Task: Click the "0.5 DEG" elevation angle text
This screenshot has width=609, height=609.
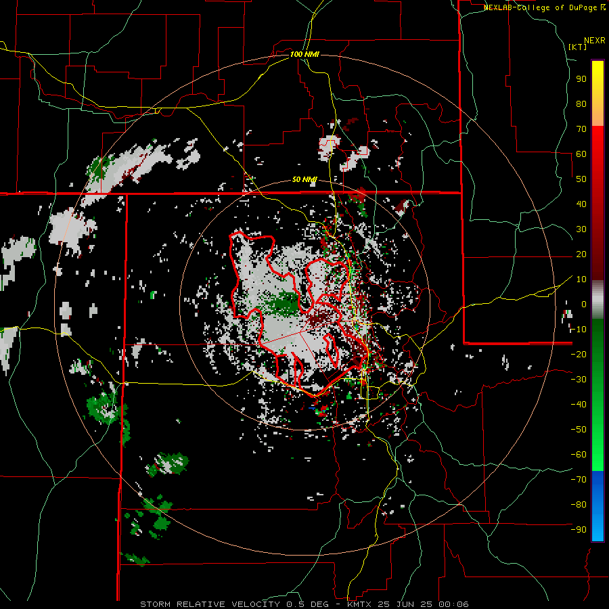Action: pyautogui.click(x=308, y=604)
